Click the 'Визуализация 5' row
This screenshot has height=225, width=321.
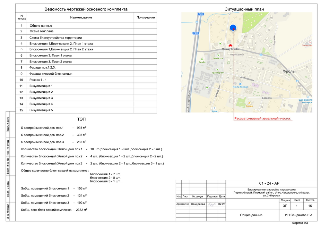(x=86, y=110)
